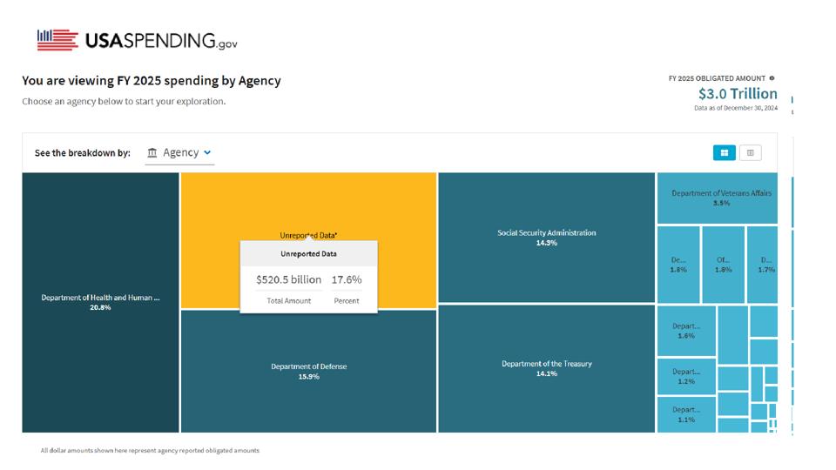Select the 1.1% Department tile
Screen dimensions: 836x470
point(685,414)
